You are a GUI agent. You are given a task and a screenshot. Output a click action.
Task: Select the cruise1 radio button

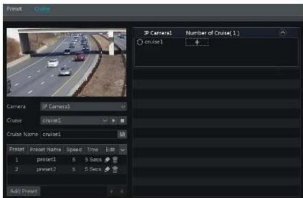[140, 42]
